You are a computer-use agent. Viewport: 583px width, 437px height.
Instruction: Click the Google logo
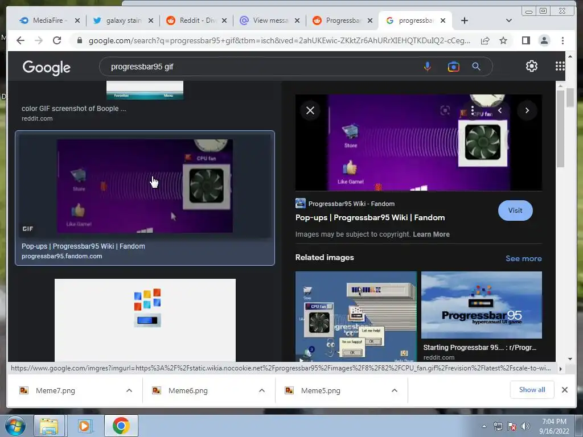(47, 67)
